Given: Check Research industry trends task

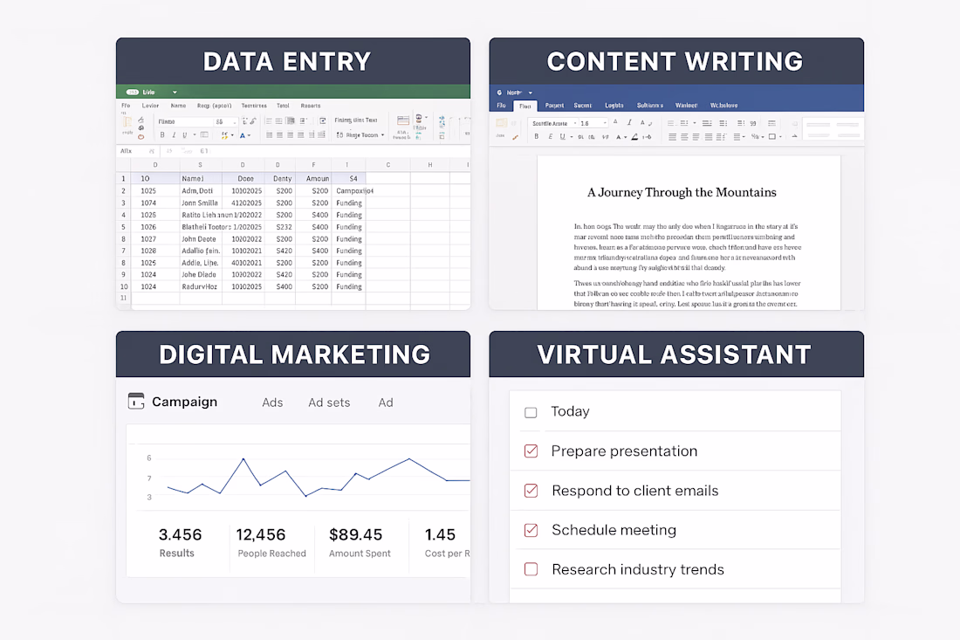Looking at the screenshot, I should click(x=531, y=569).
